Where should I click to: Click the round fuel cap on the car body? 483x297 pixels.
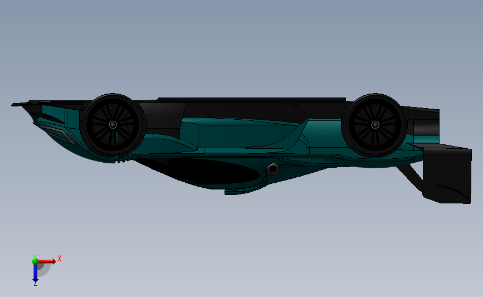coord(272,168)
